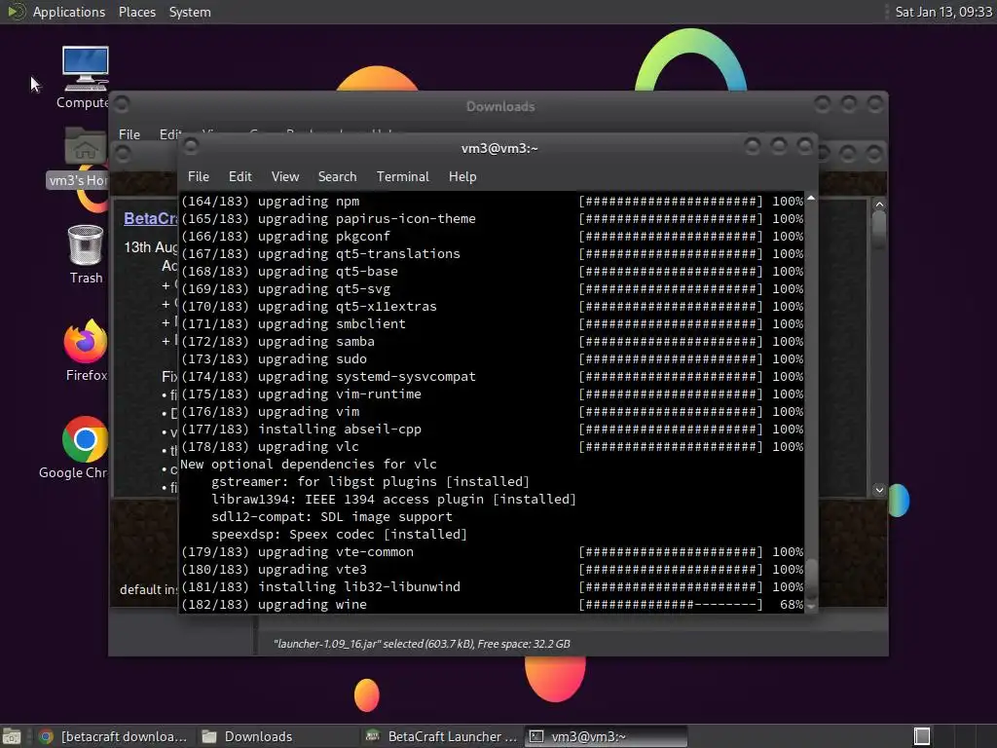This screenshot has height=748, width=997.
Task: Click the 'gstreamer: for libgst plugins' line
Action: tap(370, 481)
